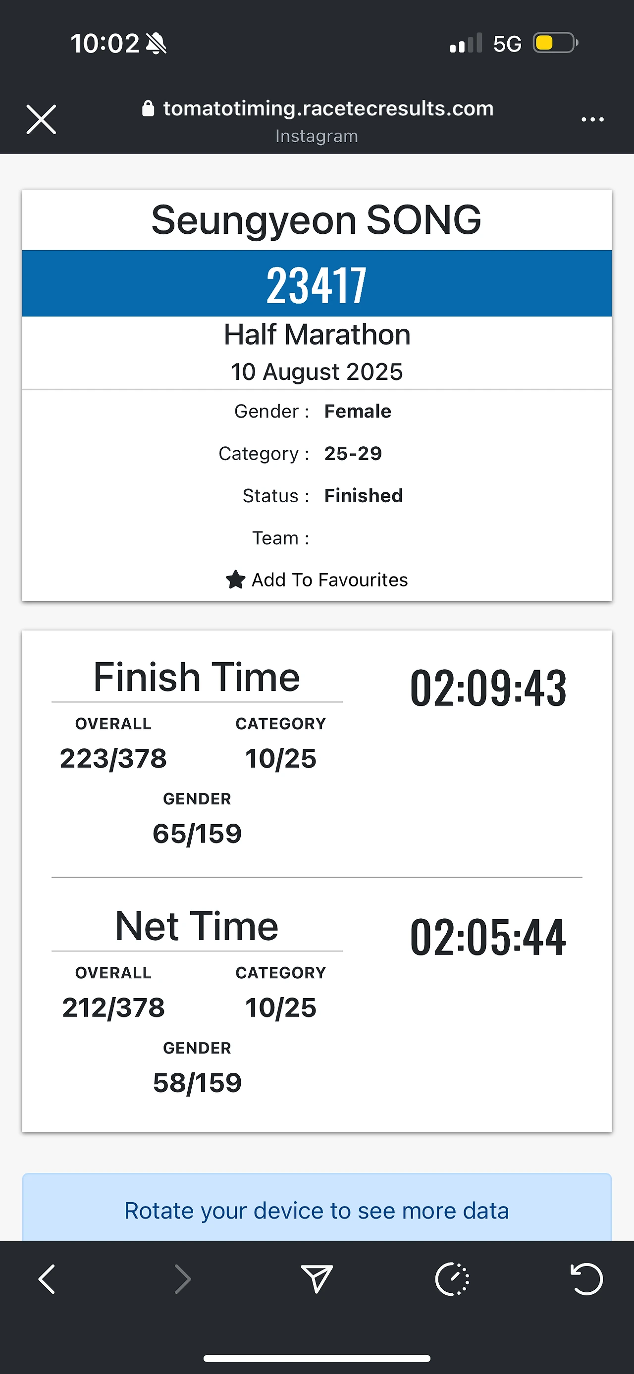Tap the home indicator bar

pyautogui.click(x=317, y=1358)
